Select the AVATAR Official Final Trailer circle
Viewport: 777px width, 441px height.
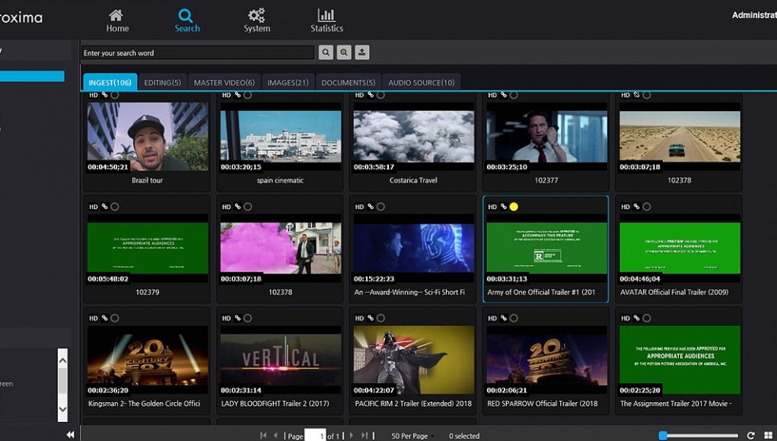647,206
